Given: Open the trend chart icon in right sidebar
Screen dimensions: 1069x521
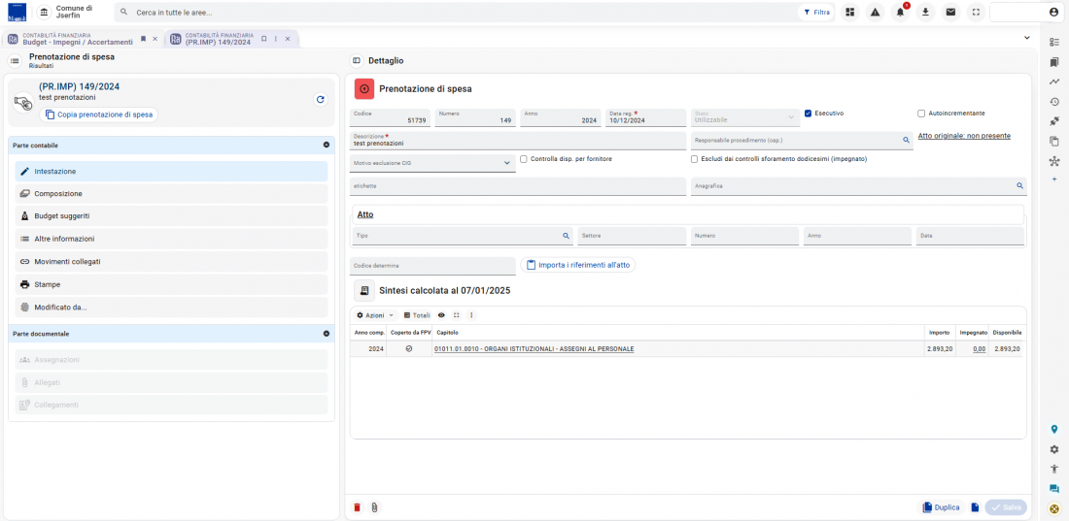Looking at the screenshot, I should click(1054, 81).
